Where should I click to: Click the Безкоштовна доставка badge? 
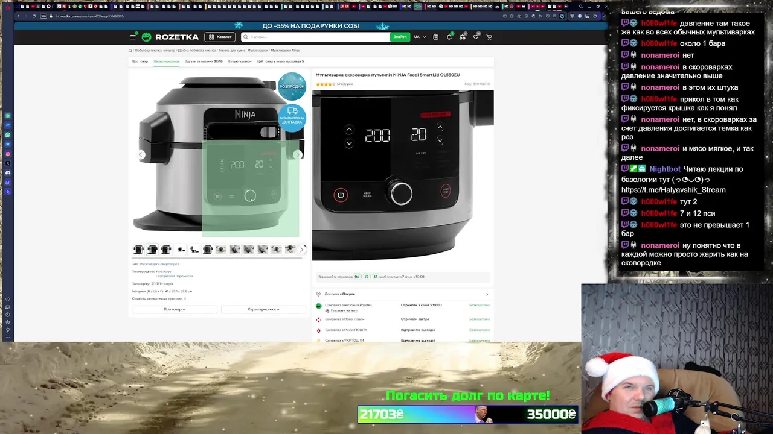pos(292,117)
